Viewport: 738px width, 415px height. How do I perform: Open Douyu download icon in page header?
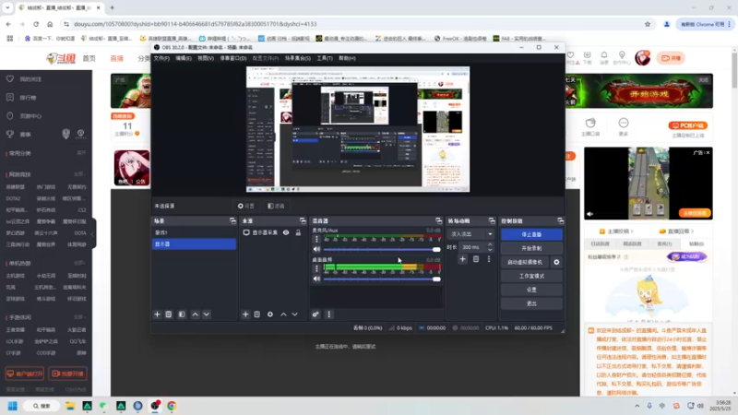(x=587, y=57)
